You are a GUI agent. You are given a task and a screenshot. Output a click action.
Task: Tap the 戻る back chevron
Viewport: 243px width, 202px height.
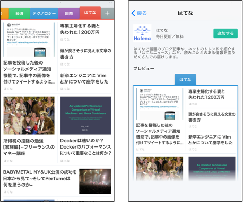(139, 13)
